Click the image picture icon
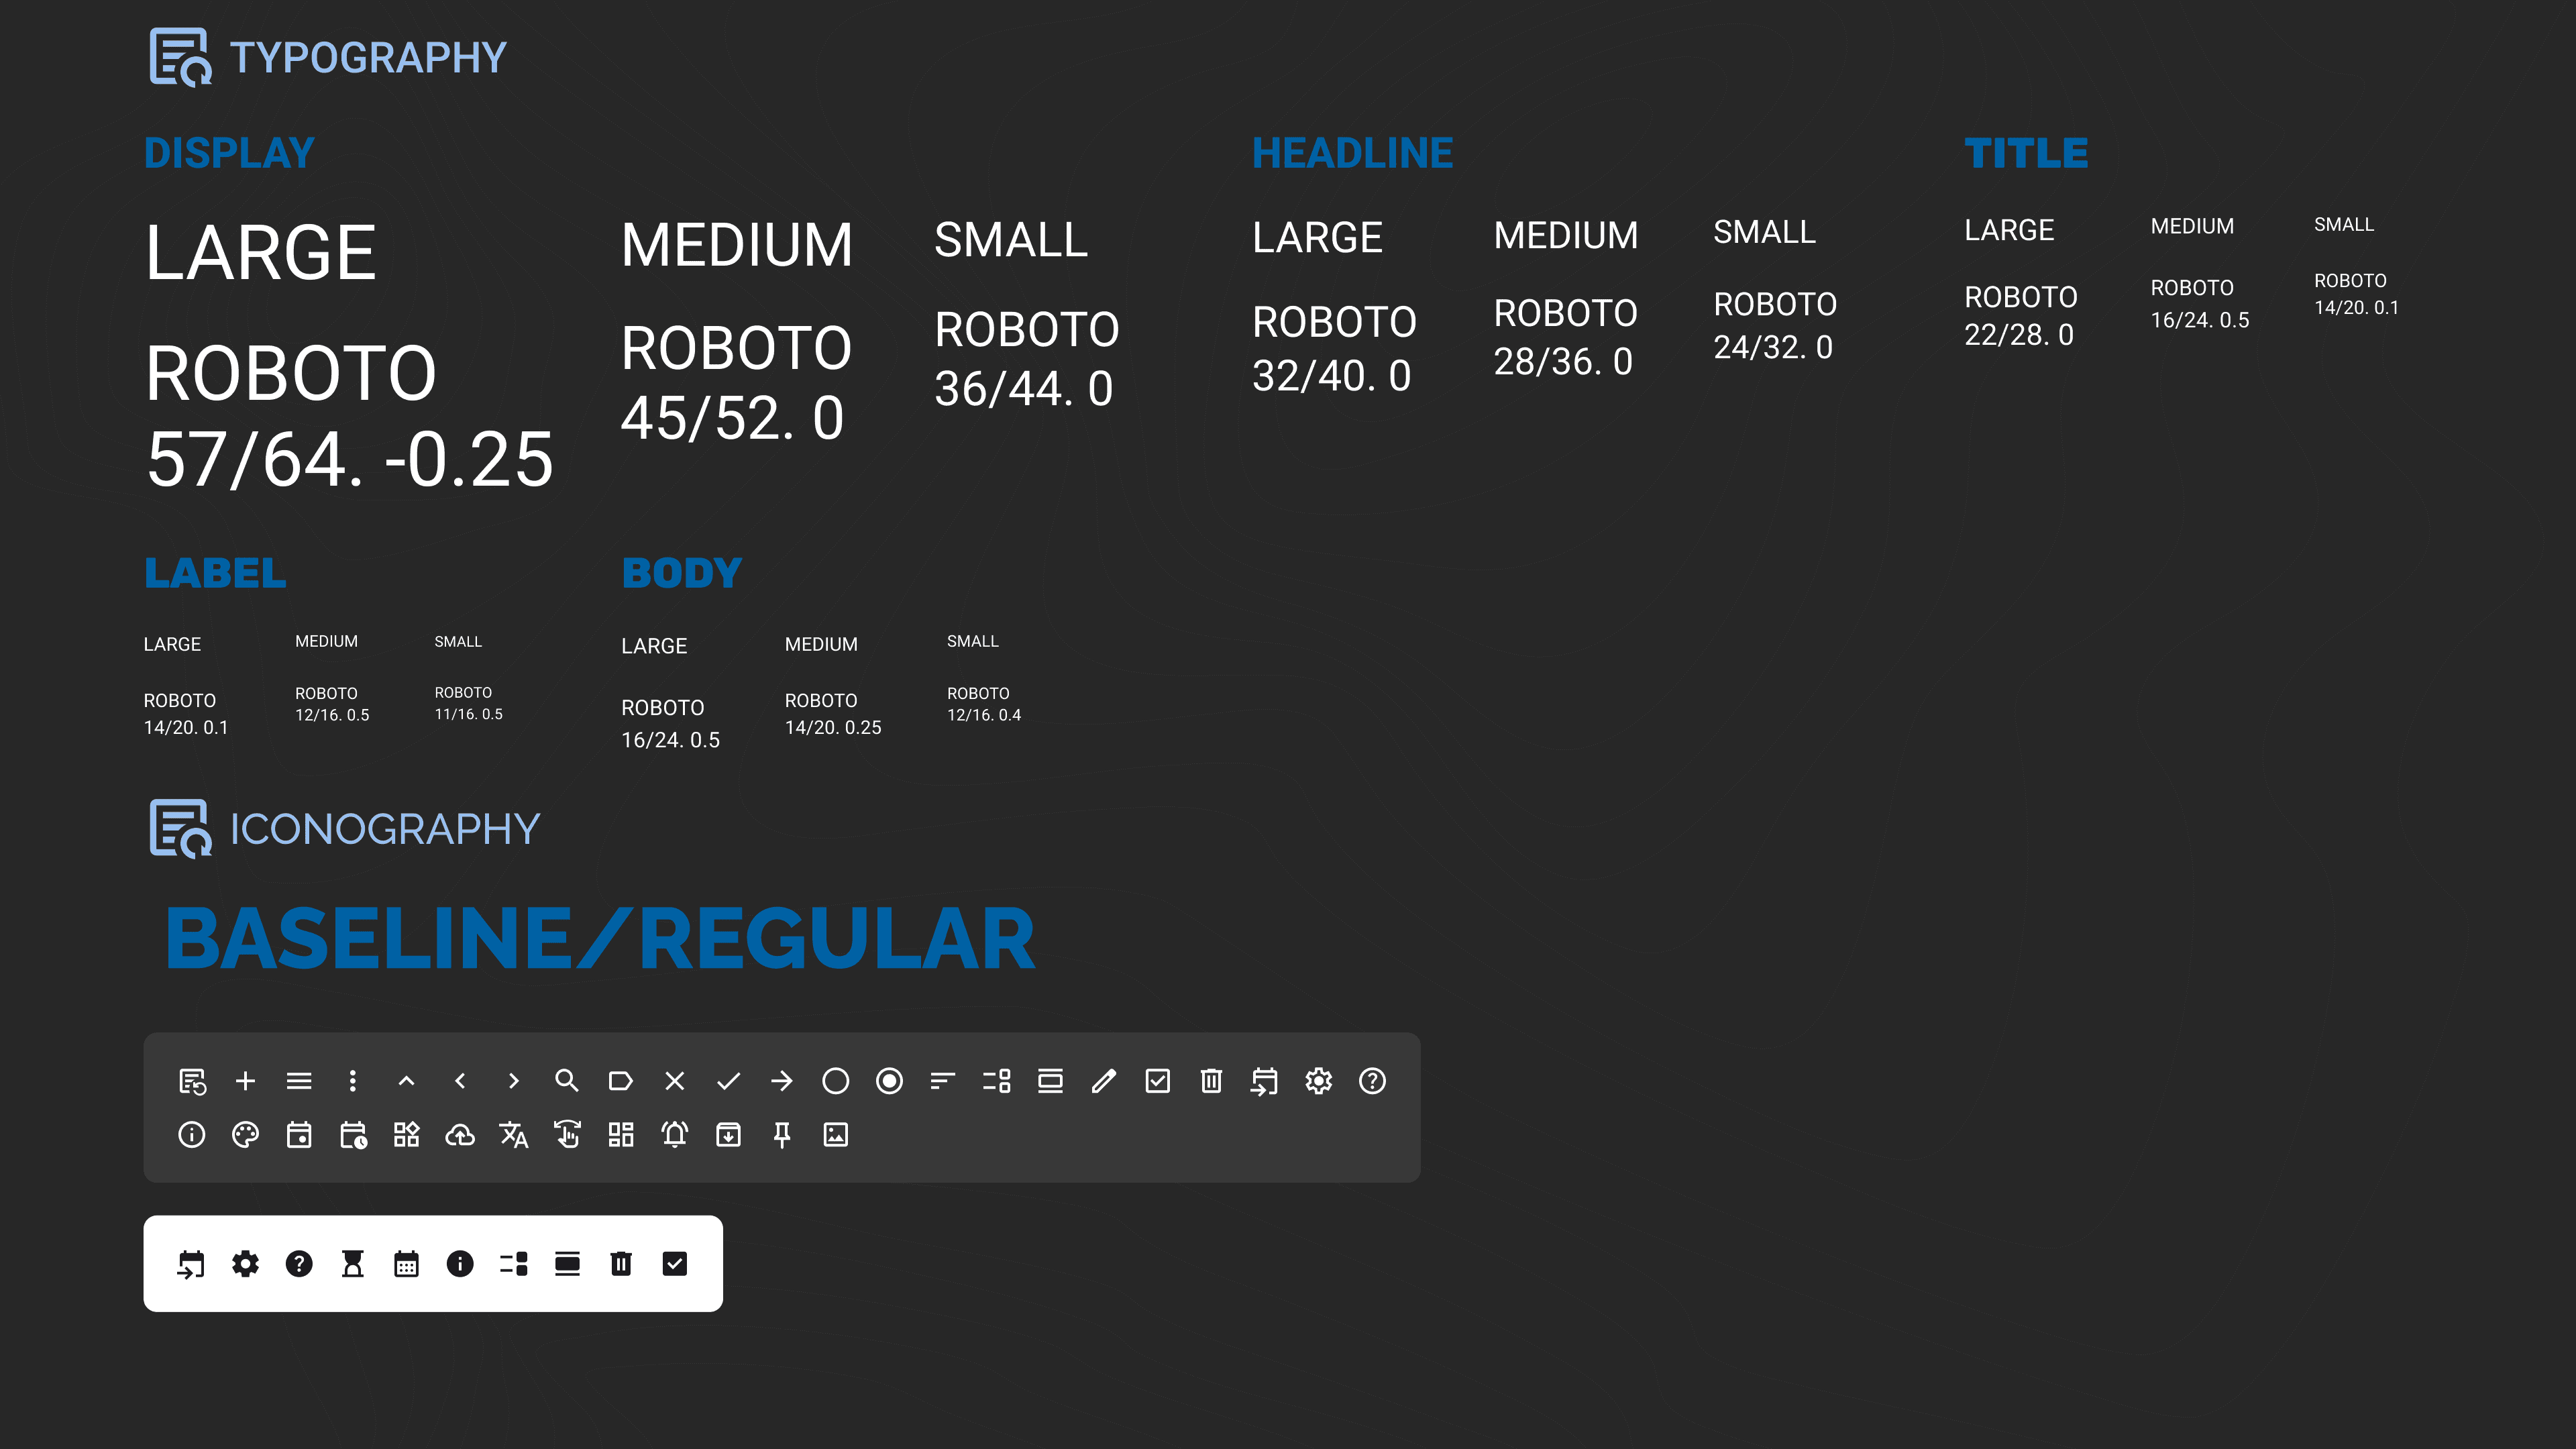Viewport: 2576px width, 1449px height. tap(836, 1134)
